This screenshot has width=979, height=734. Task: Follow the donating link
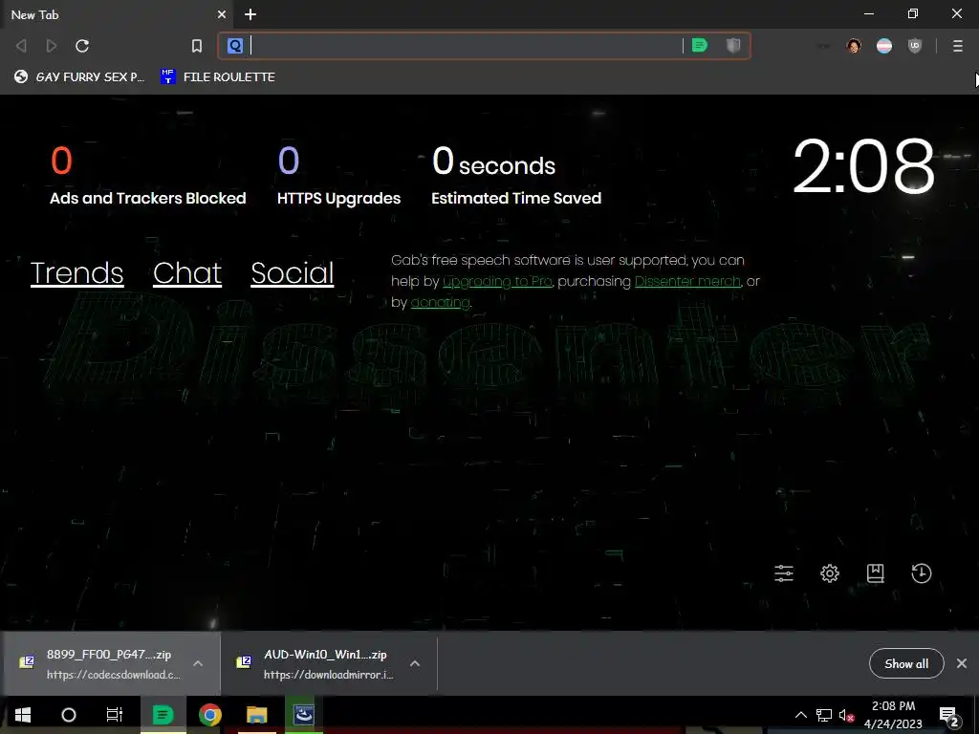pyautogui.click(x=440, y=303)
